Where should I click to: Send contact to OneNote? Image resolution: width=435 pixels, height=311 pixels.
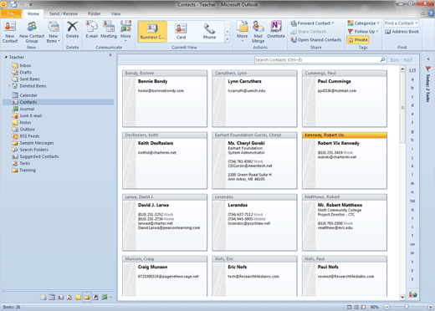pyautogui.click(x=276, y=30)
